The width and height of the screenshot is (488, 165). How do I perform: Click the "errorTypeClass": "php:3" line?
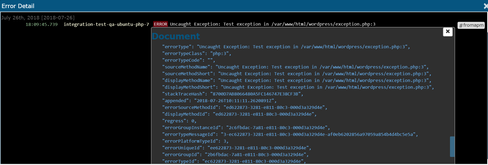click(197, 54)
